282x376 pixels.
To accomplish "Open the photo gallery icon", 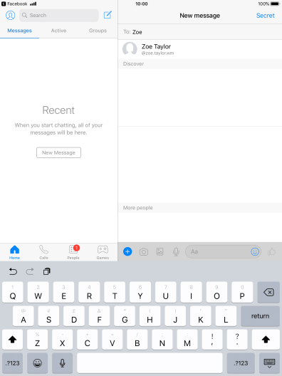I will pyautogui.click(x=160, y=251).
